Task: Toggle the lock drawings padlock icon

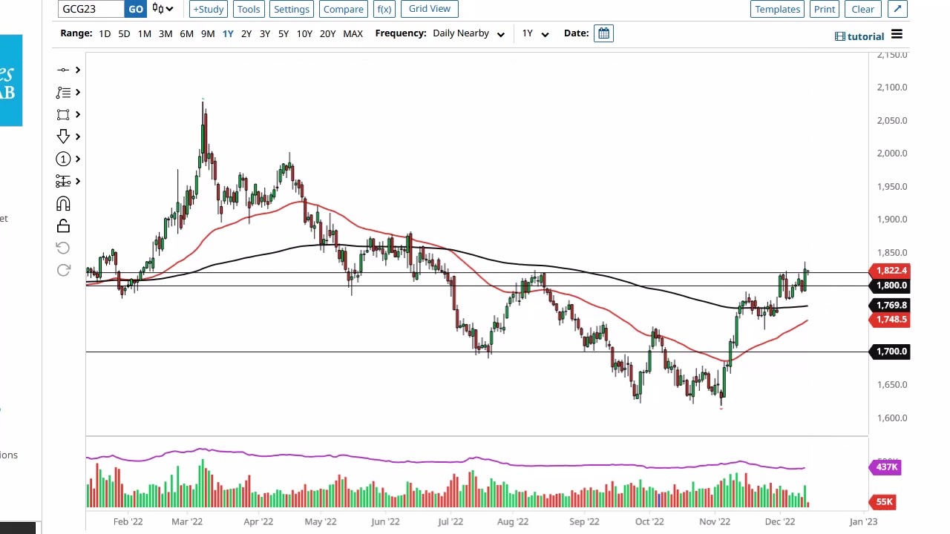Action: 63,225
